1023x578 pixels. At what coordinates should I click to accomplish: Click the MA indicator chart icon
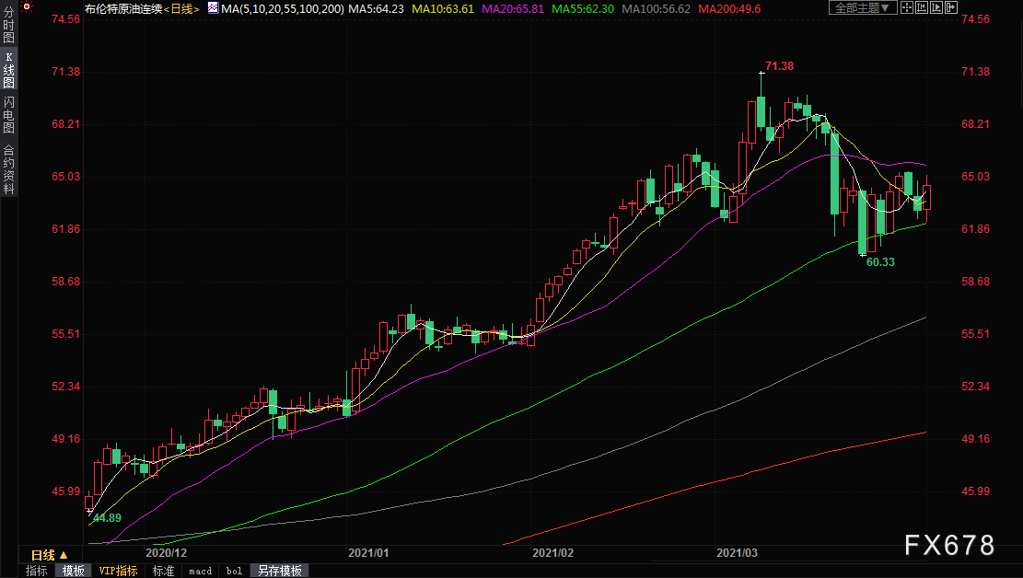(213, 8)
